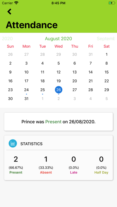Click the STATISTICS heading label
This screenshot has height=207, width=117.
click(31, 144)
